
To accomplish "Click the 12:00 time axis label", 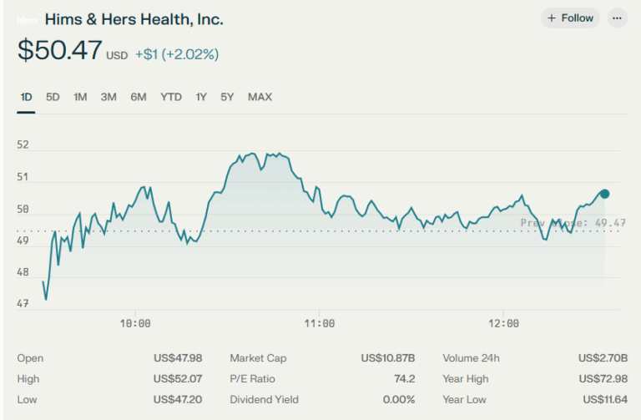I will pyautogui.click(x=503, y=323).
